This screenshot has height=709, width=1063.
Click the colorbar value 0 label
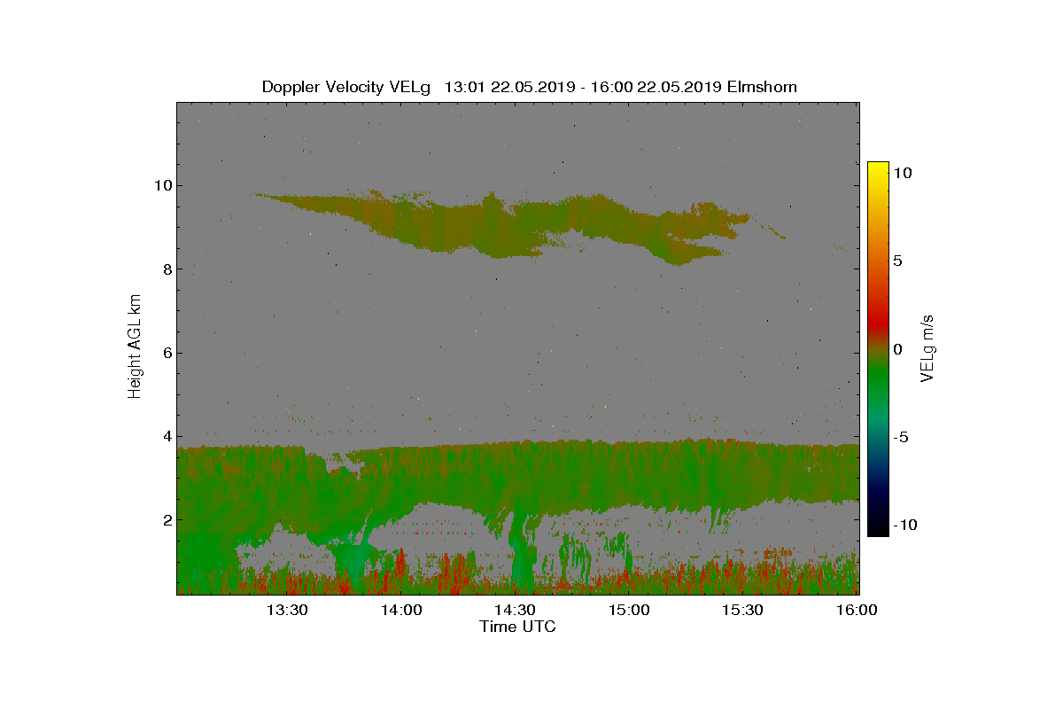pos(897,349)
